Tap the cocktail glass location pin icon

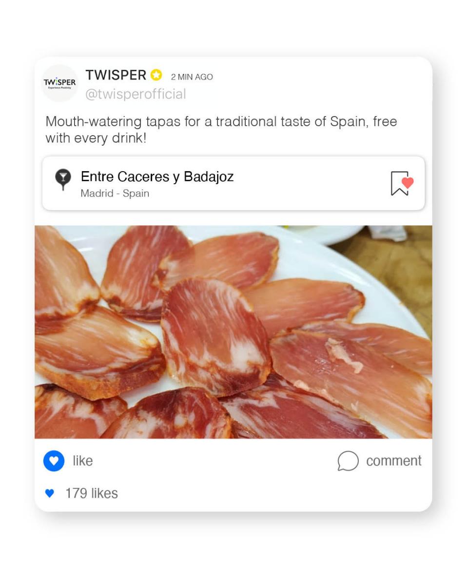[63, 179]
